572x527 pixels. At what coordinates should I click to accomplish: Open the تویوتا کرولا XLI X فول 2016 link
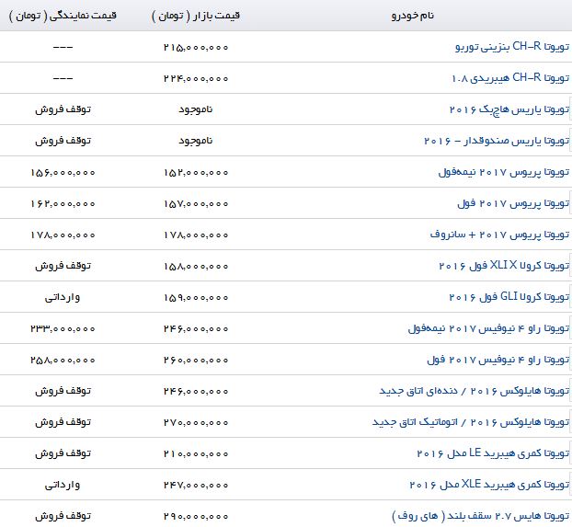[x=504, y=266]
